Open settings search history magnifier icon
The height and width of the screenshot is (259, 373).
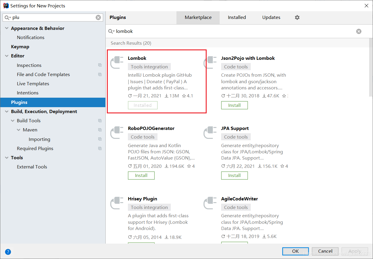pyautogui.click(x=8, y=17)
